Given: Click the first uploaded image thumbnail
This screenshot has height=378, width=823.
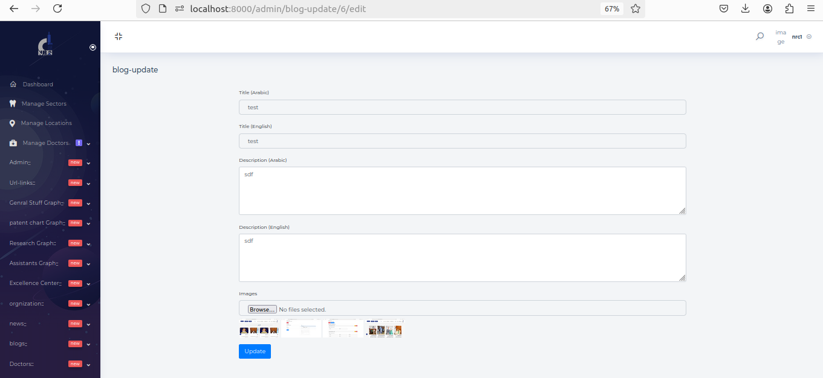Looking at the screenshot, I should coord(259,328).
